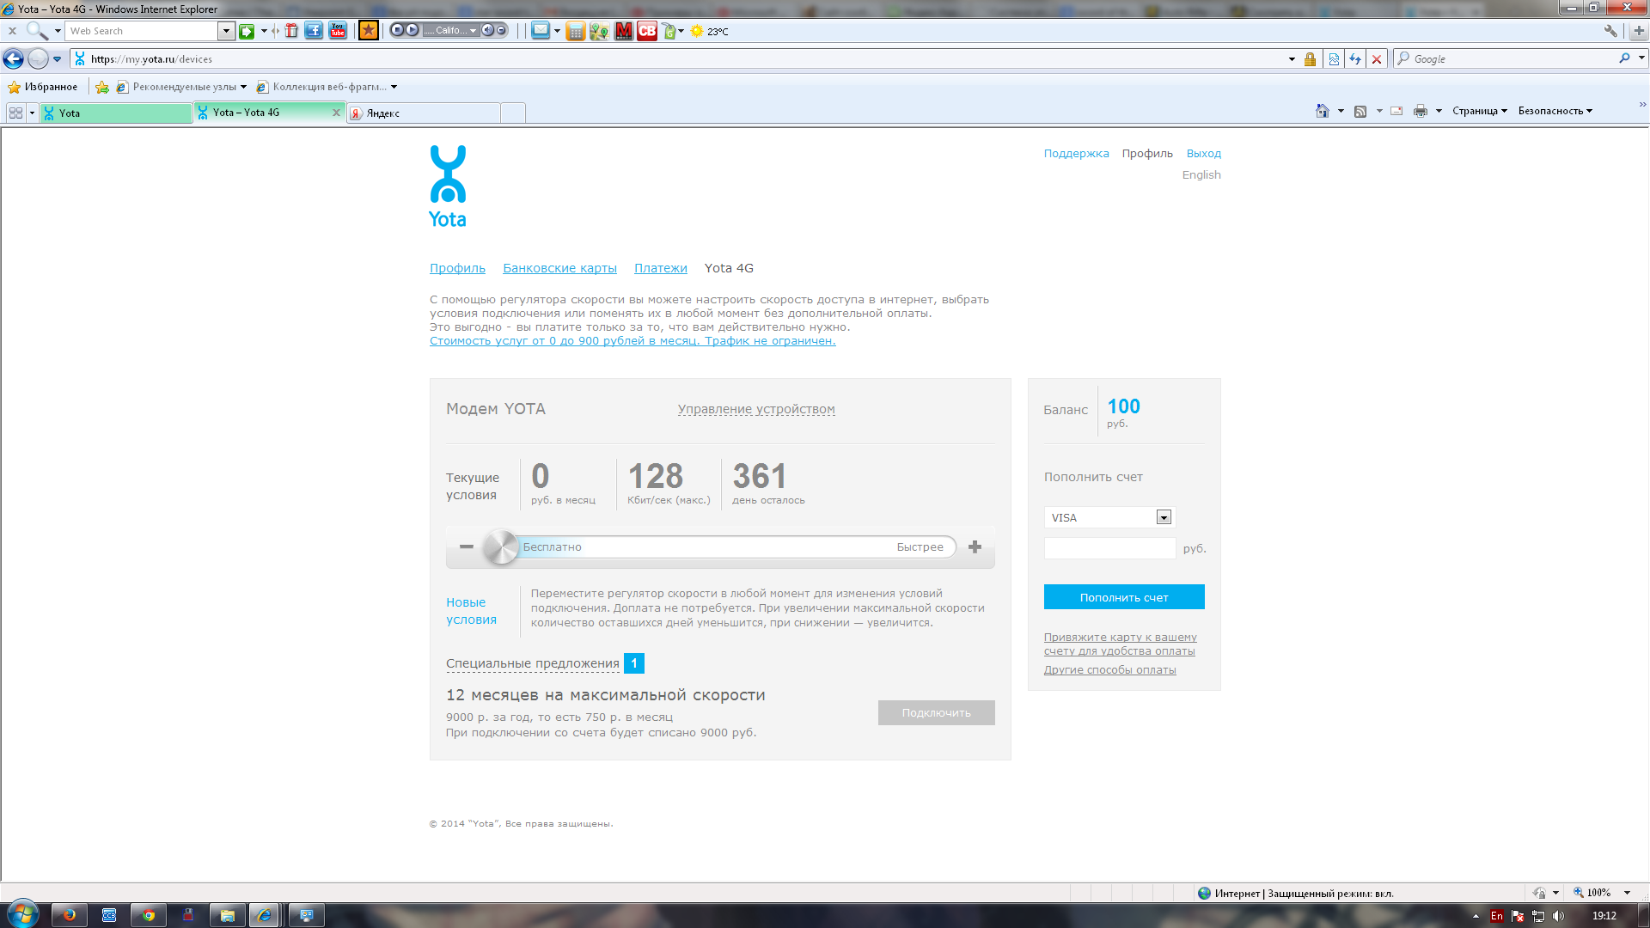Switch site language to English
This screenshot has width=1650, height=928.
click(x=1201, y=175)
